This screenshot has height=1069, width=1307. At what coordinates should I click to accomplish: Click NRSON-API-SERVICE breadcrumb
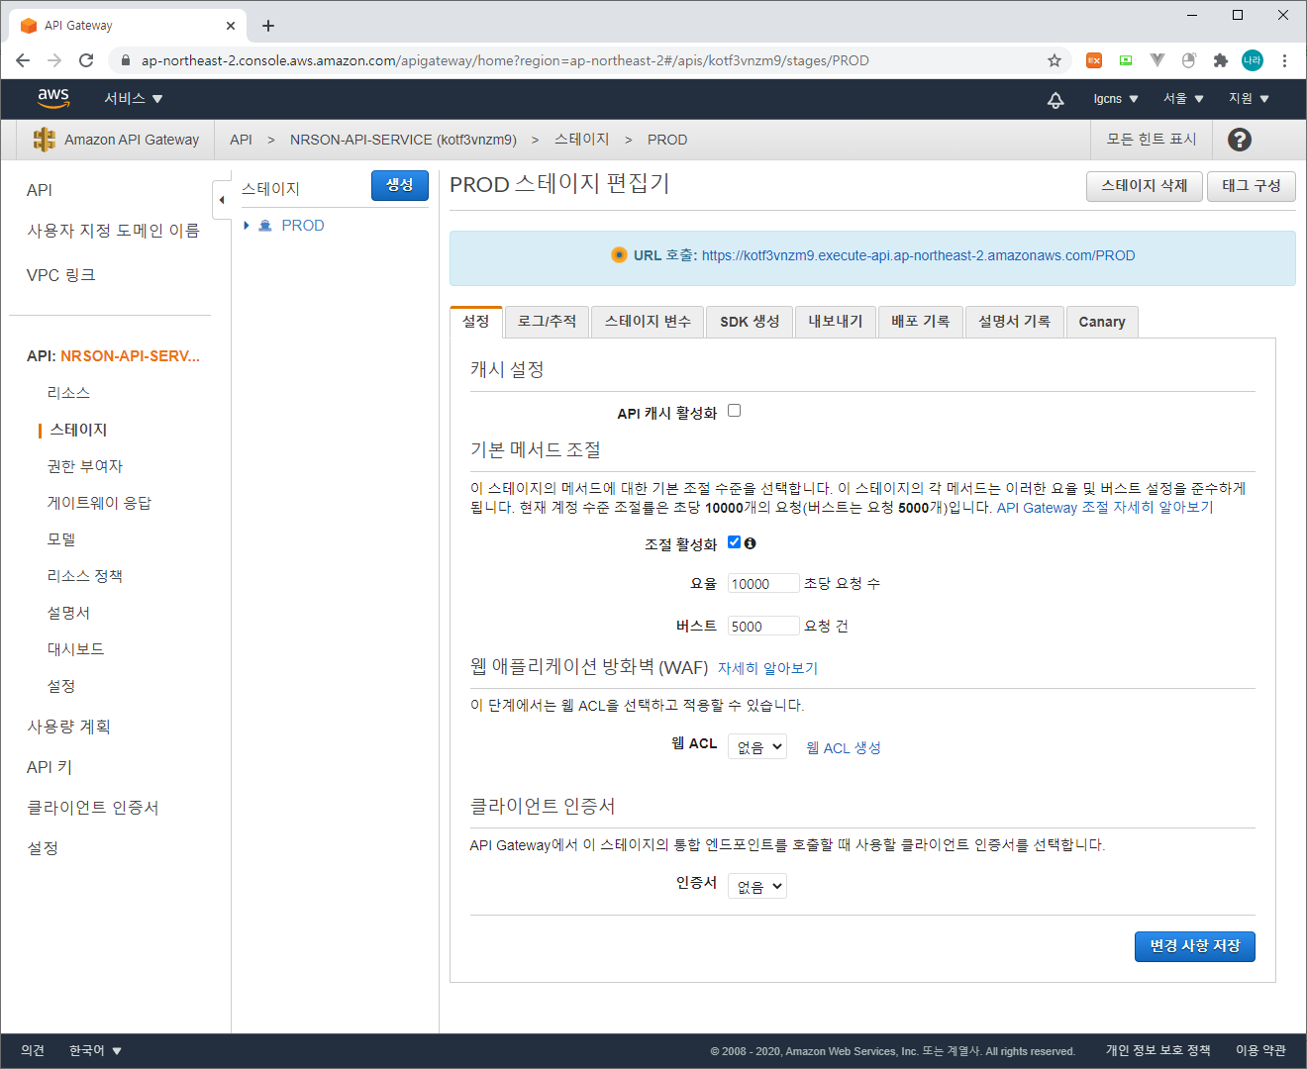tap(403, 140)
